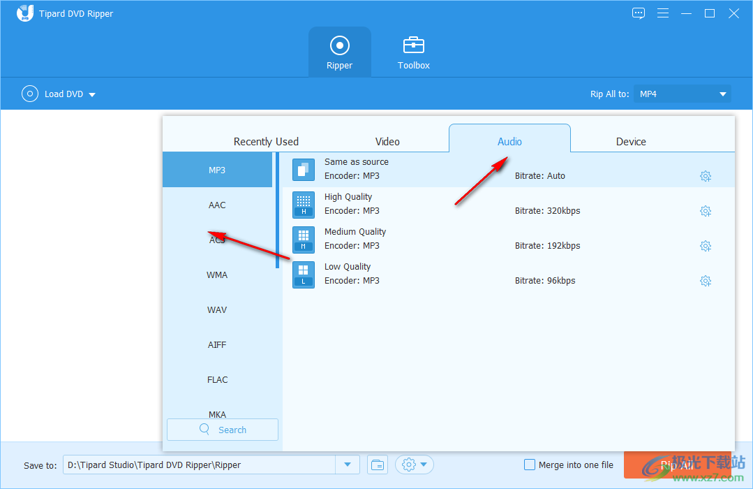753x489 pixels.
Task: Open the Ripper module icon
Action: coord(339,46)
